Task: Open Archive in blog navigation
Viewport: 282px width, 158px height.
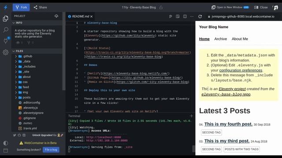Action: [x=221, y=39]
